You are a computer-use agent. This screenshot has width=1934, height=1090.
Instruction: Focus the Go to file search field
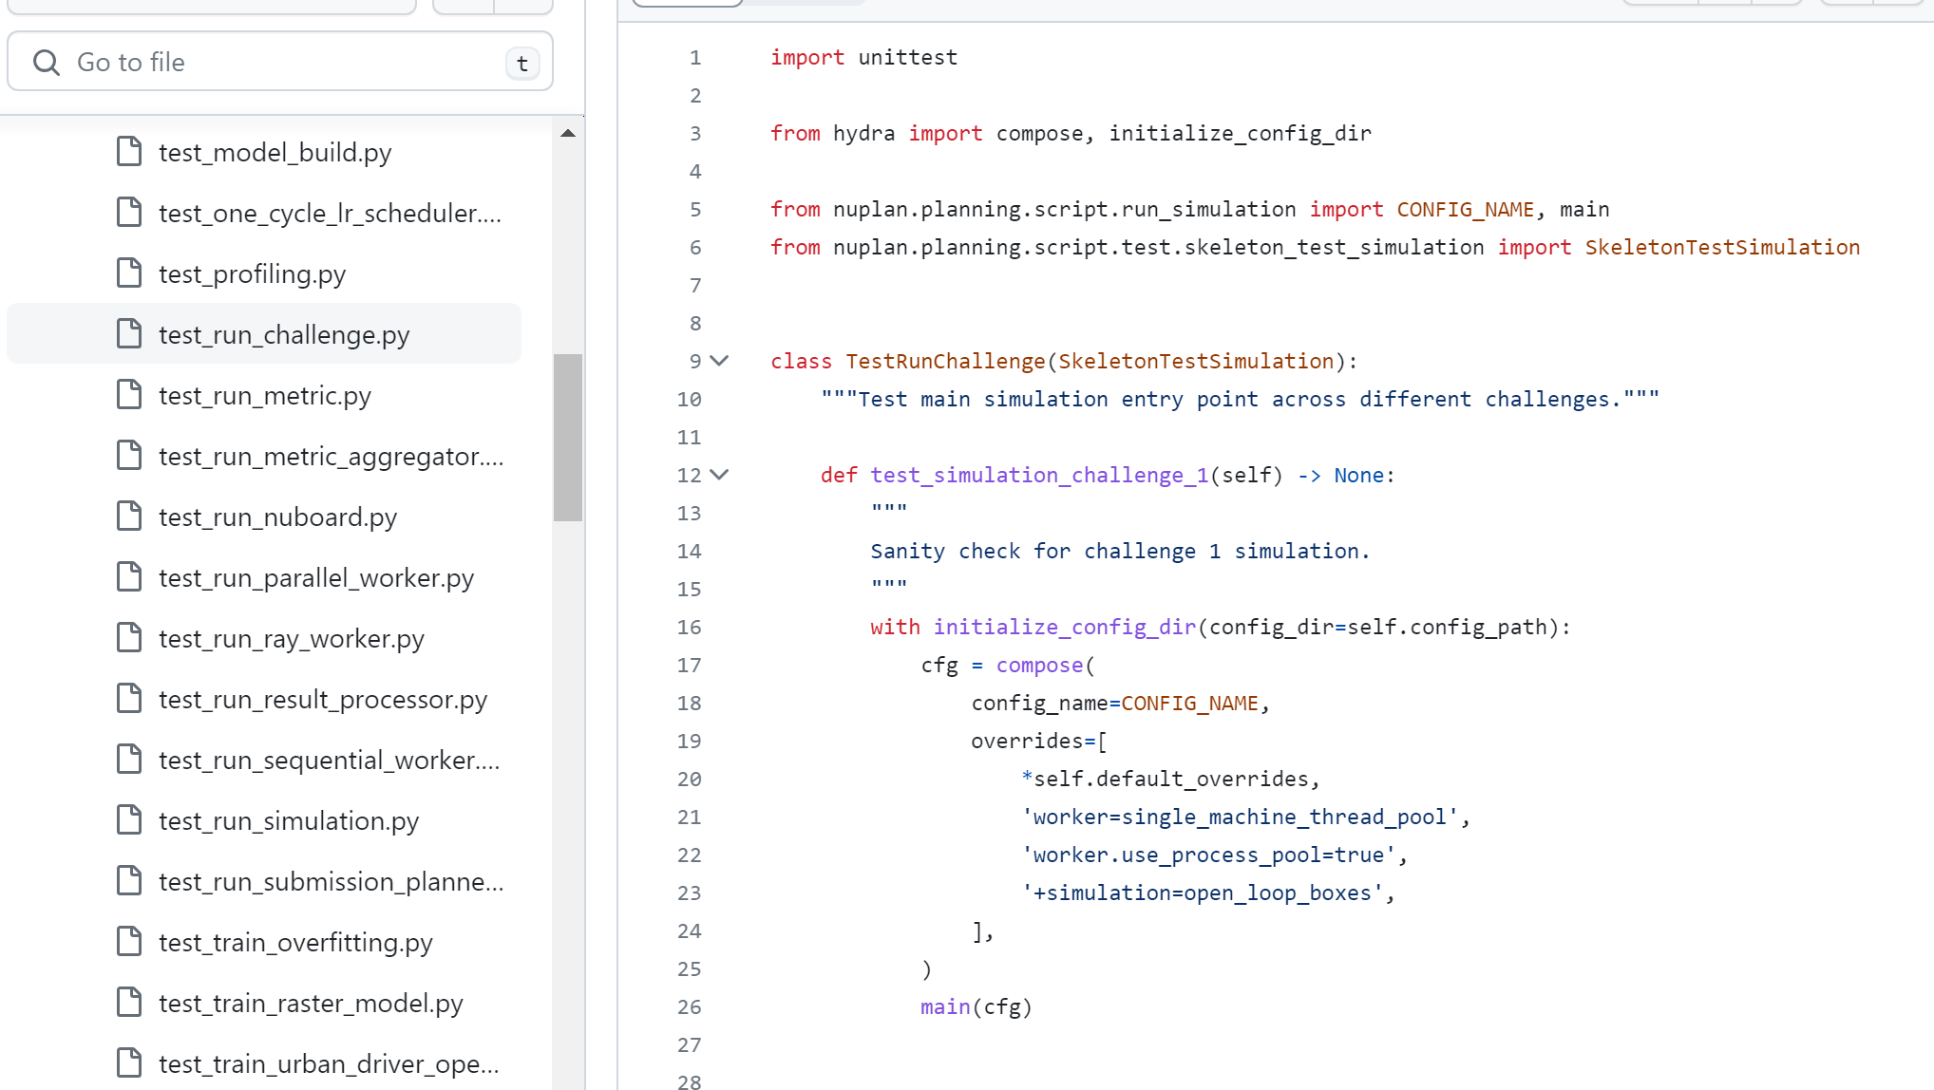tap(285, 63)
